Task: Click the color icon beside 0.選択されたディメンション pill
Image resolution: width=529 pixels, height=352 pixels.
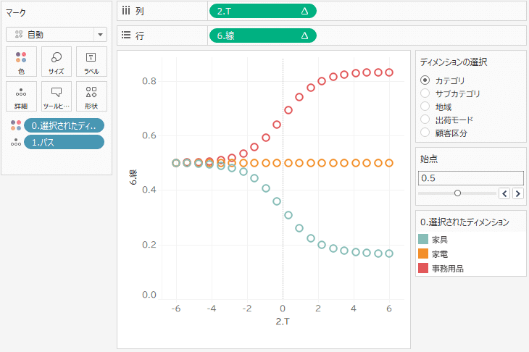Action: [x=16, y=125]
